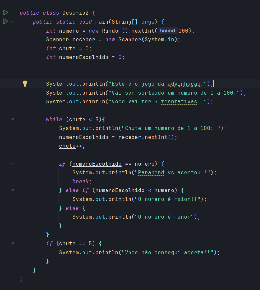The image size is (260, 290).
Task: Click string 'Chute um numero de 1 a 100: '
Action: pos(171,128)
